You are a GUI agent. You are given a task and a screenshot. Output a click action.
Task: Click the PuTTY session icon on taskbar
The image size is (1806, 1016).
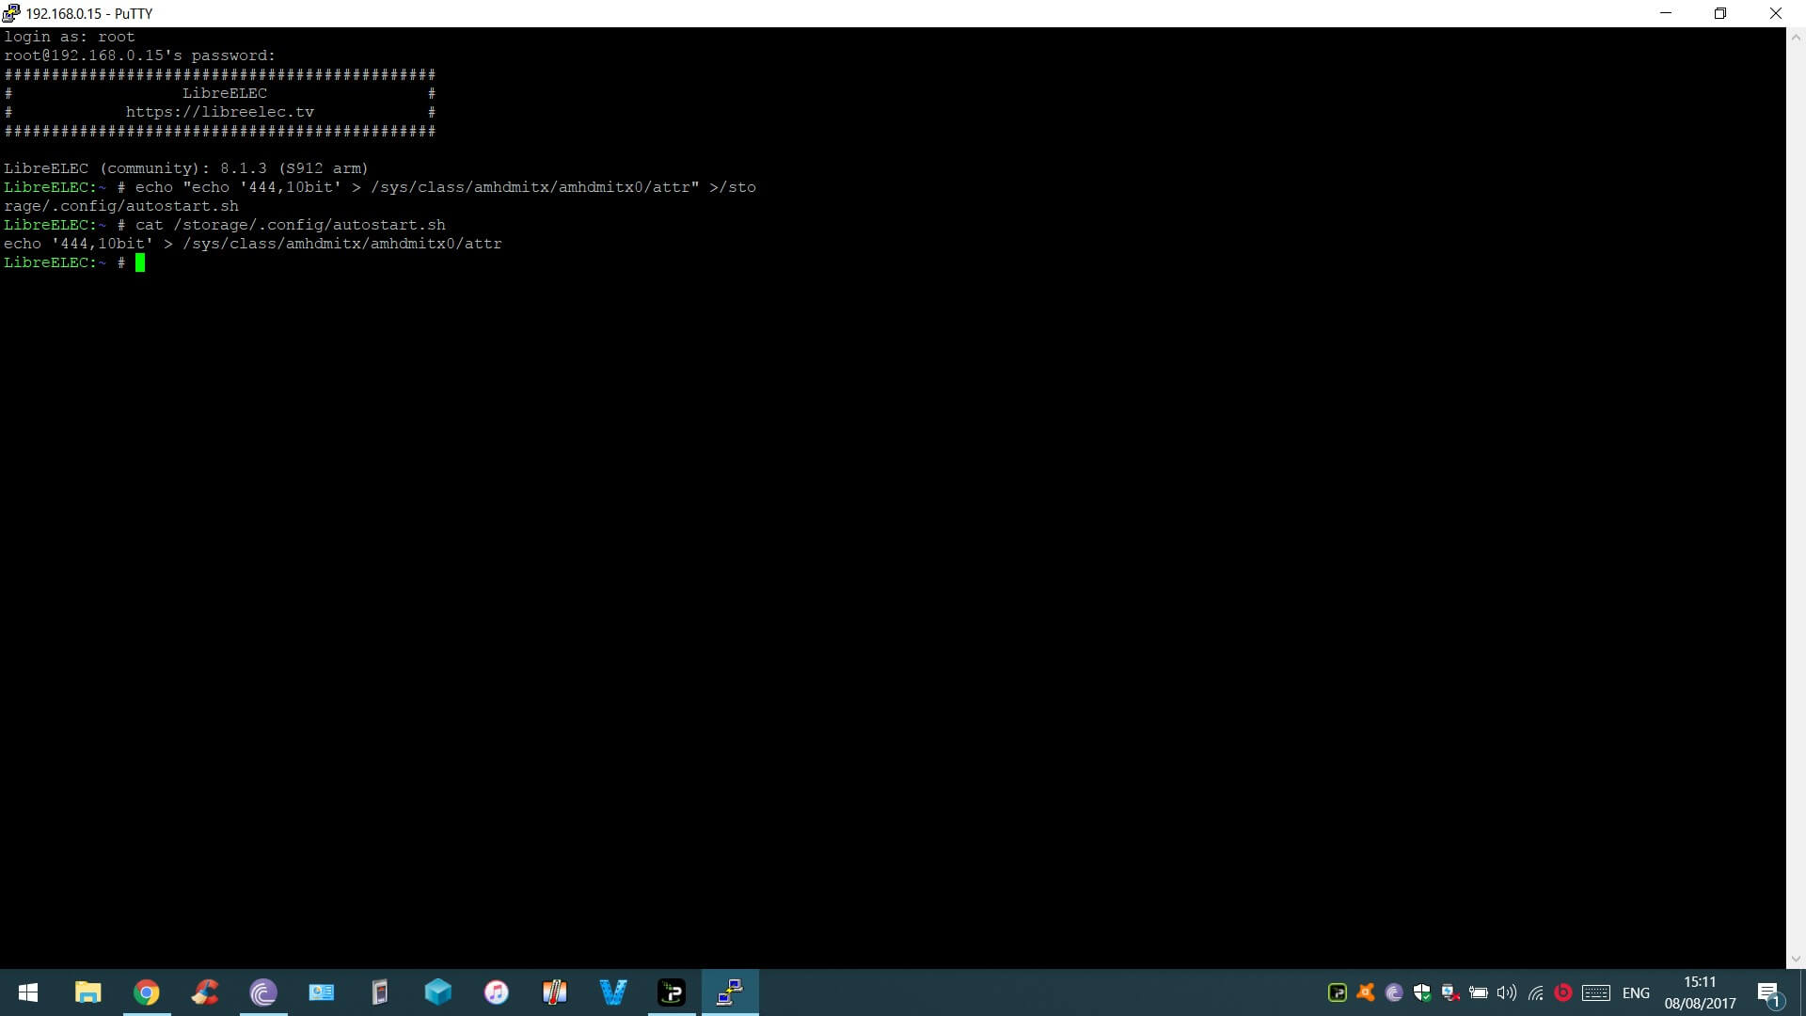coord(730,992)
